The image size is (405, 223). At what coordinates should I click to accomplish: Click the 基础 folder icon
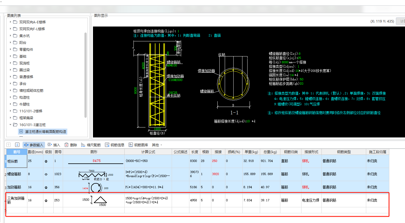(x=15, y=56)
